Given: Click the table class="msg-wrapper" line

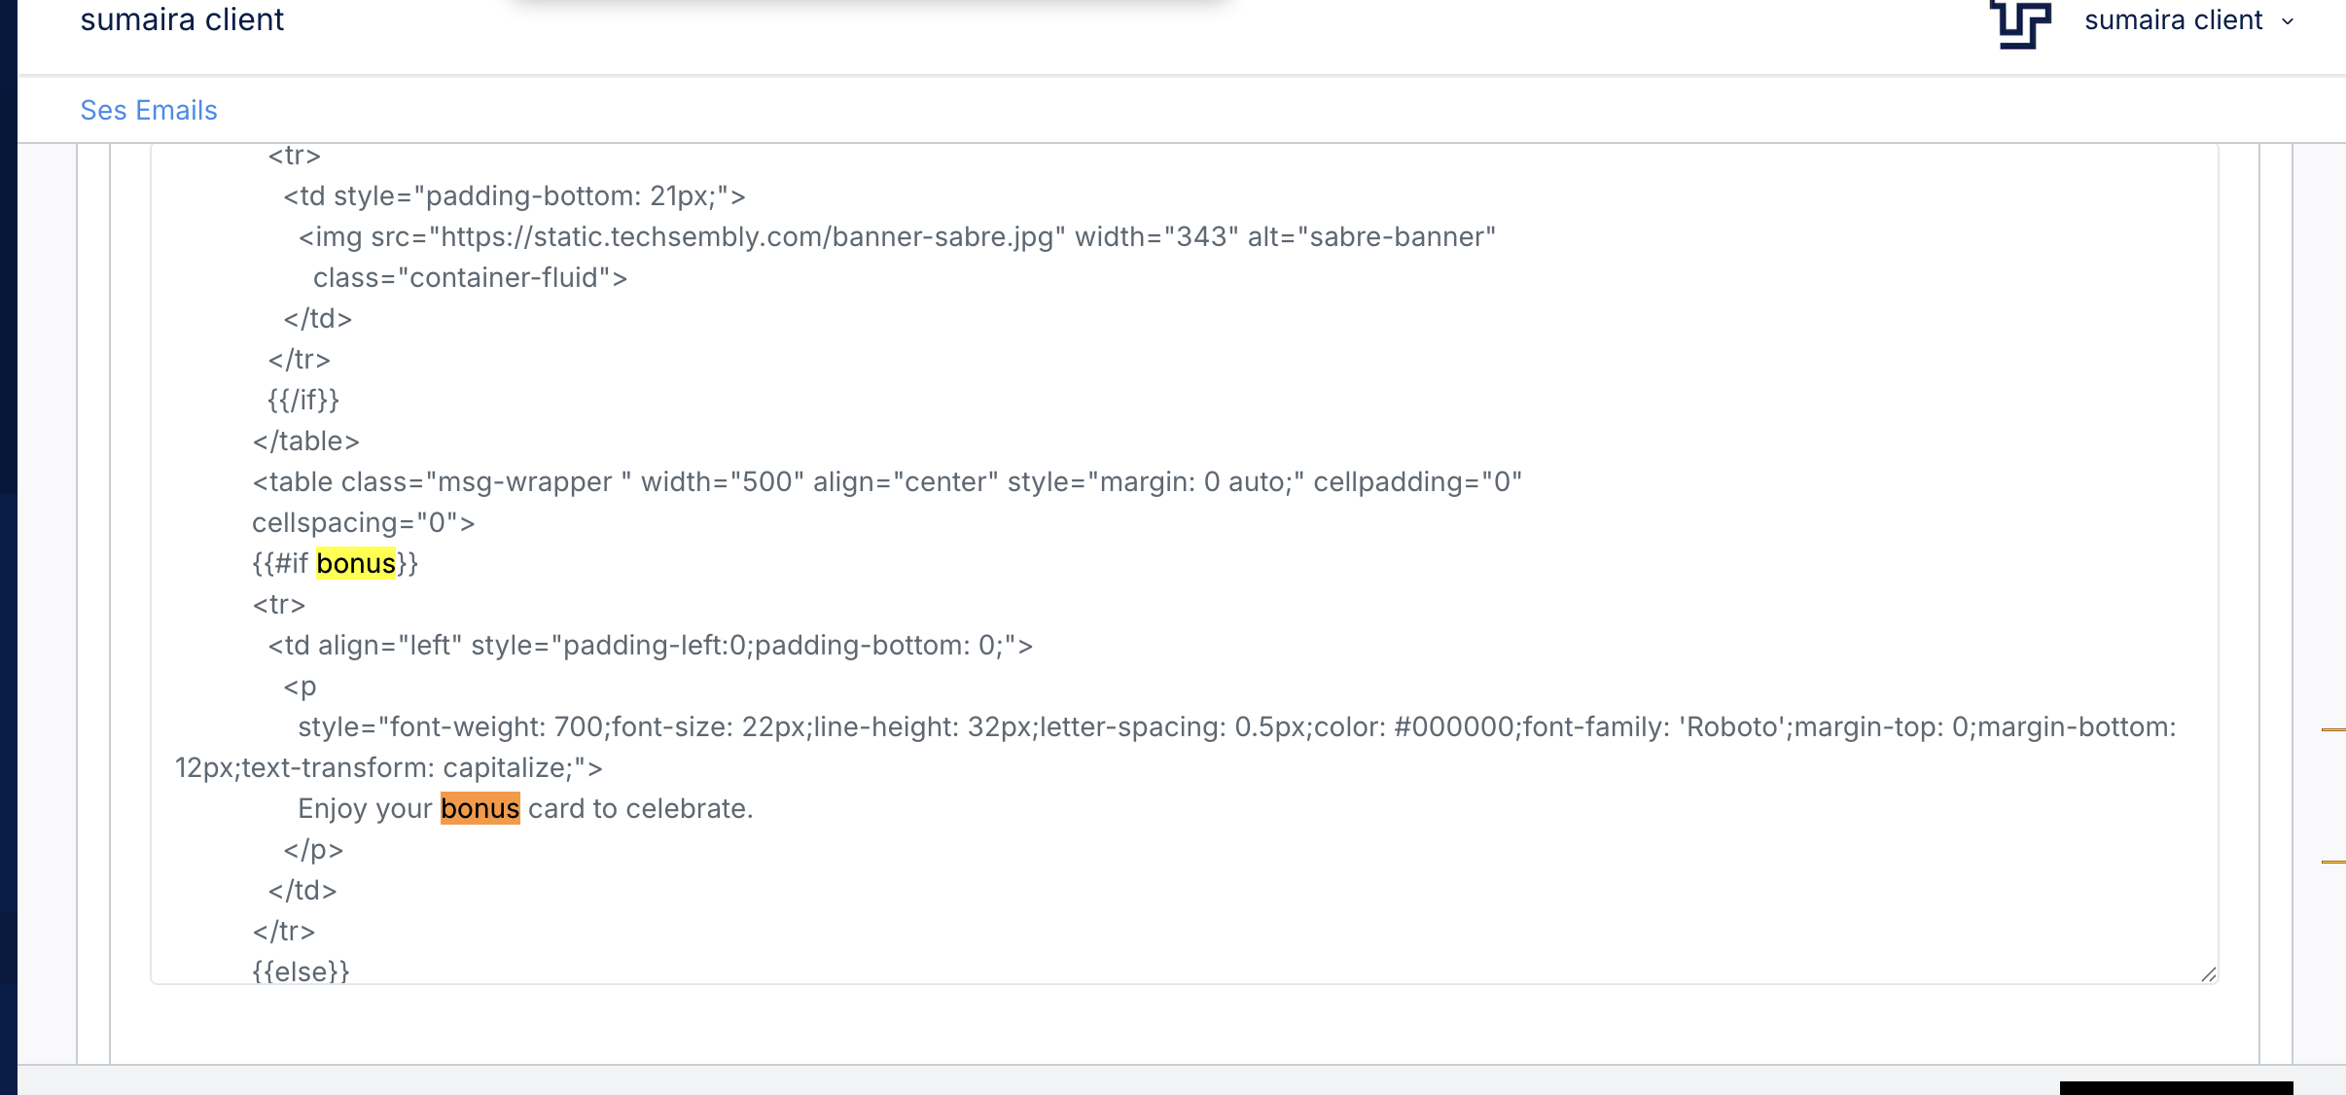Looking at the screenshot, I should [887, 481].
